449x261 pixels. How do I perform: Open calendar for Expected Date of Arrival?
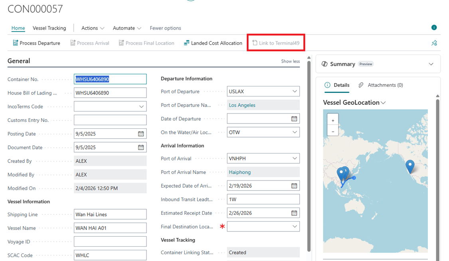(x=294, y=186)
